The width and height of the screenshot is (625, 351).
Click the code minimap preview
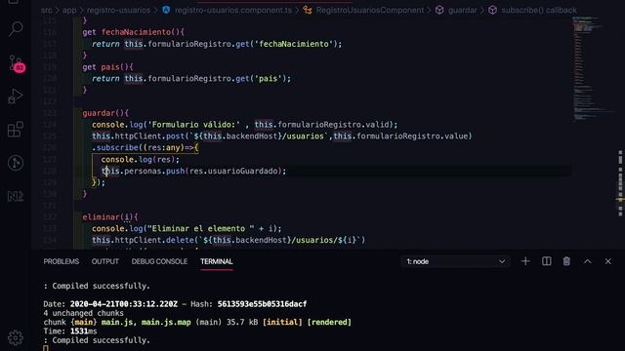point(592,67)
